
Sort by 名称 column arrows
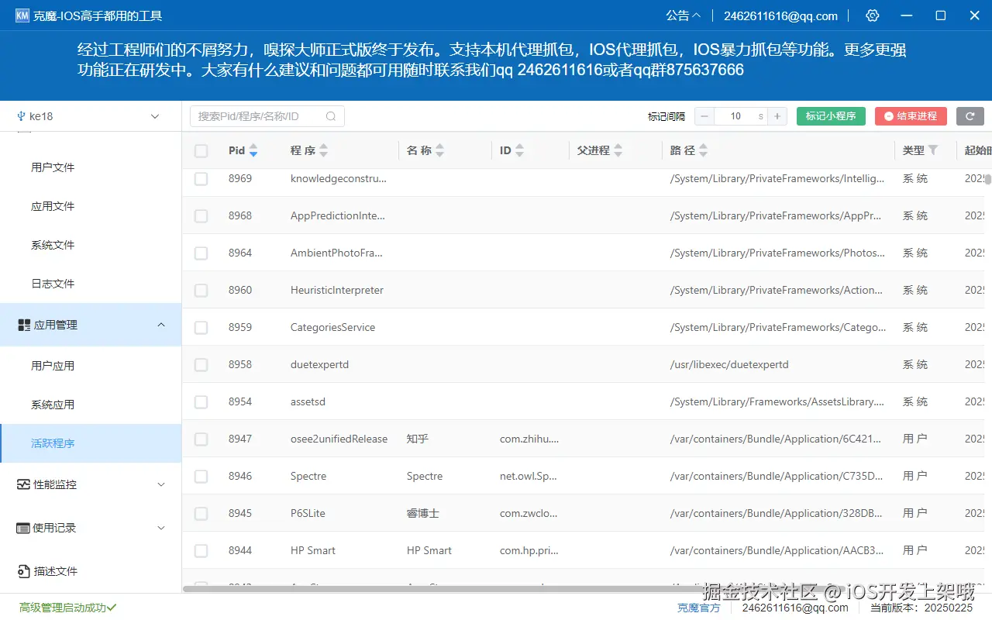pyautogui.click(x=440, y=150)
